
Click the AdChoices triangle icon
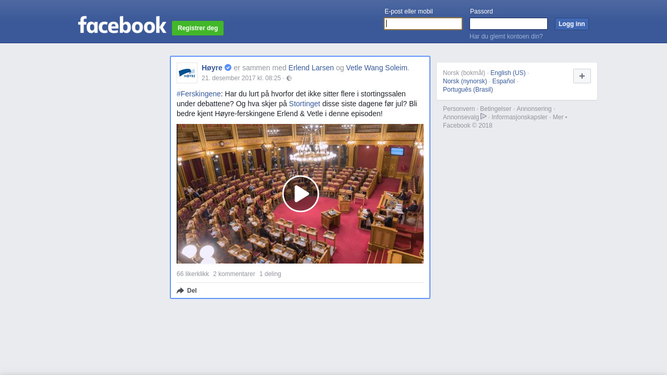(484, 117)
